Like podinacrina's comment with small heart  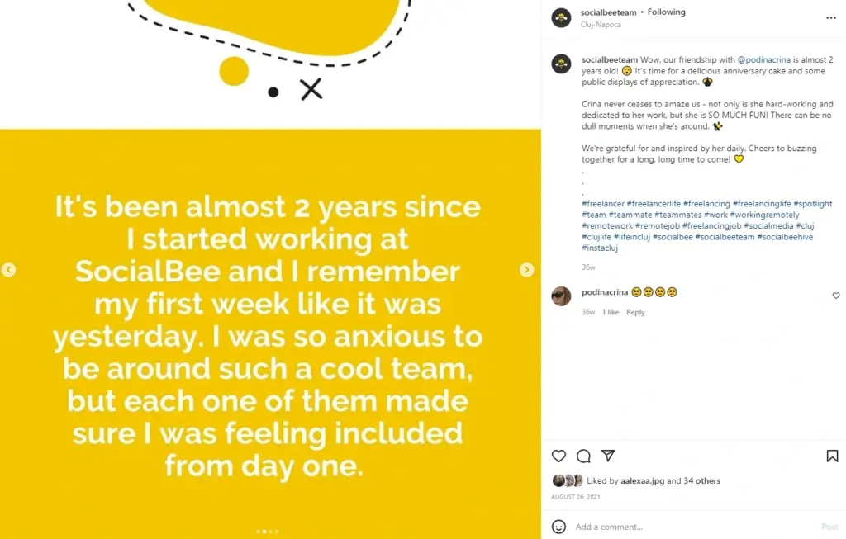(835, 296)
